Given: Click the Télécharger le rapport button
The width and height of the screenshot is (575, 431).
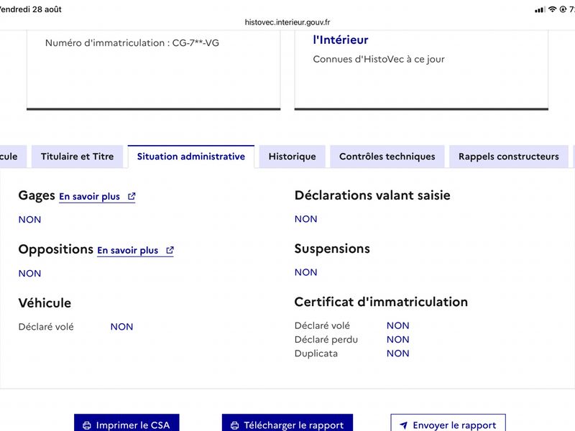Looking at the screenshot, I should point(287,424).
